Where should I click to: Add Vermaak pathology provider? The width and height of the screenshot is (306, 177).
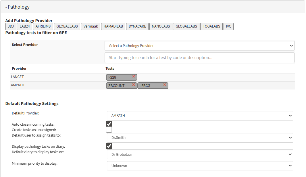point(91,26)
